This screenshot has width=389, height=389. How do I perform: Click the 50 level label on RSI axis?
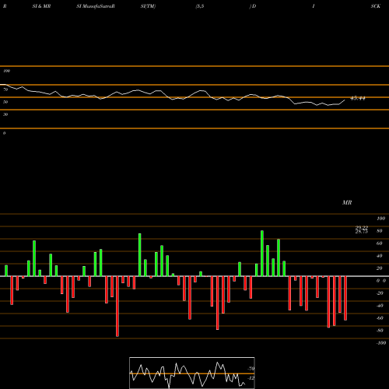[x=5, y=102]
